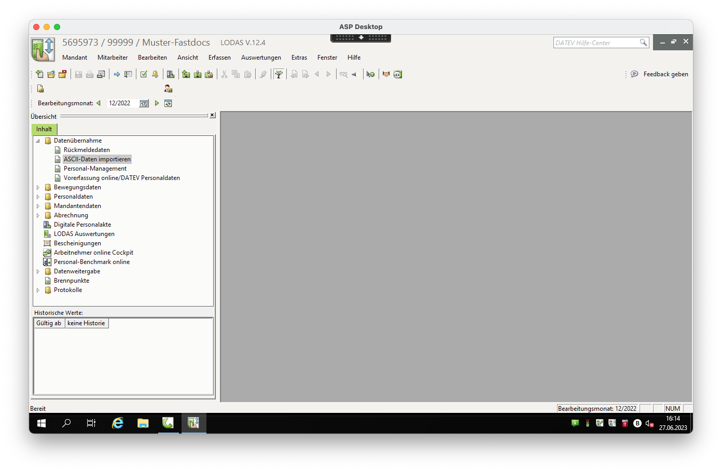Screen dimensions: 722x472
Task: Click the pull-down handle of the ASP Desktop bar
Action: point(361,38)
